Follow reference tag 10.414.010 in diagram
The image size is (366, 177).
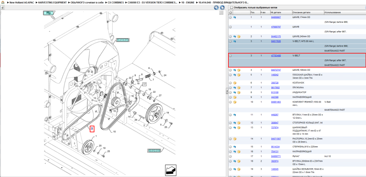point(123,40)
